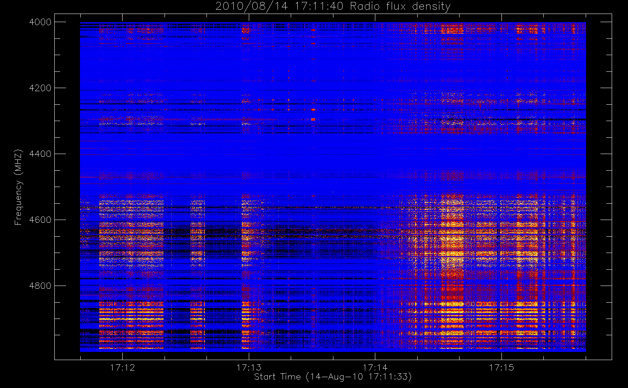Click the 17:12 time tick label

[x=123, y=367]
